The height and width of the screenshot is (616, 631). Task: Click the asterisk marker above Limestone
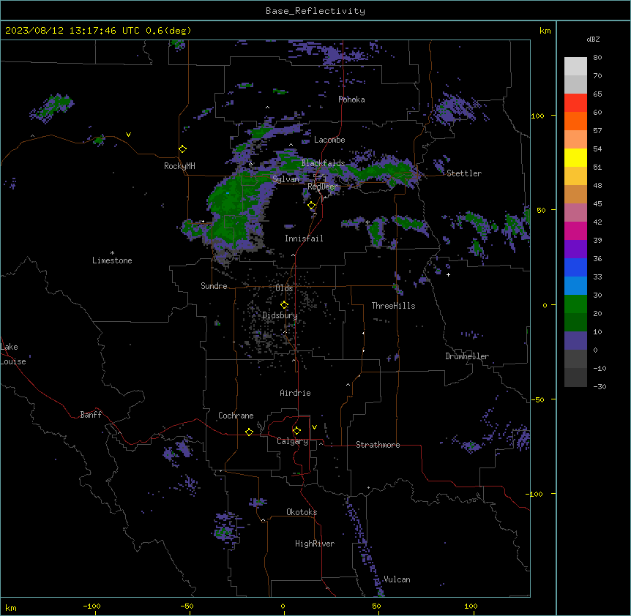click(x=112, y=253)
